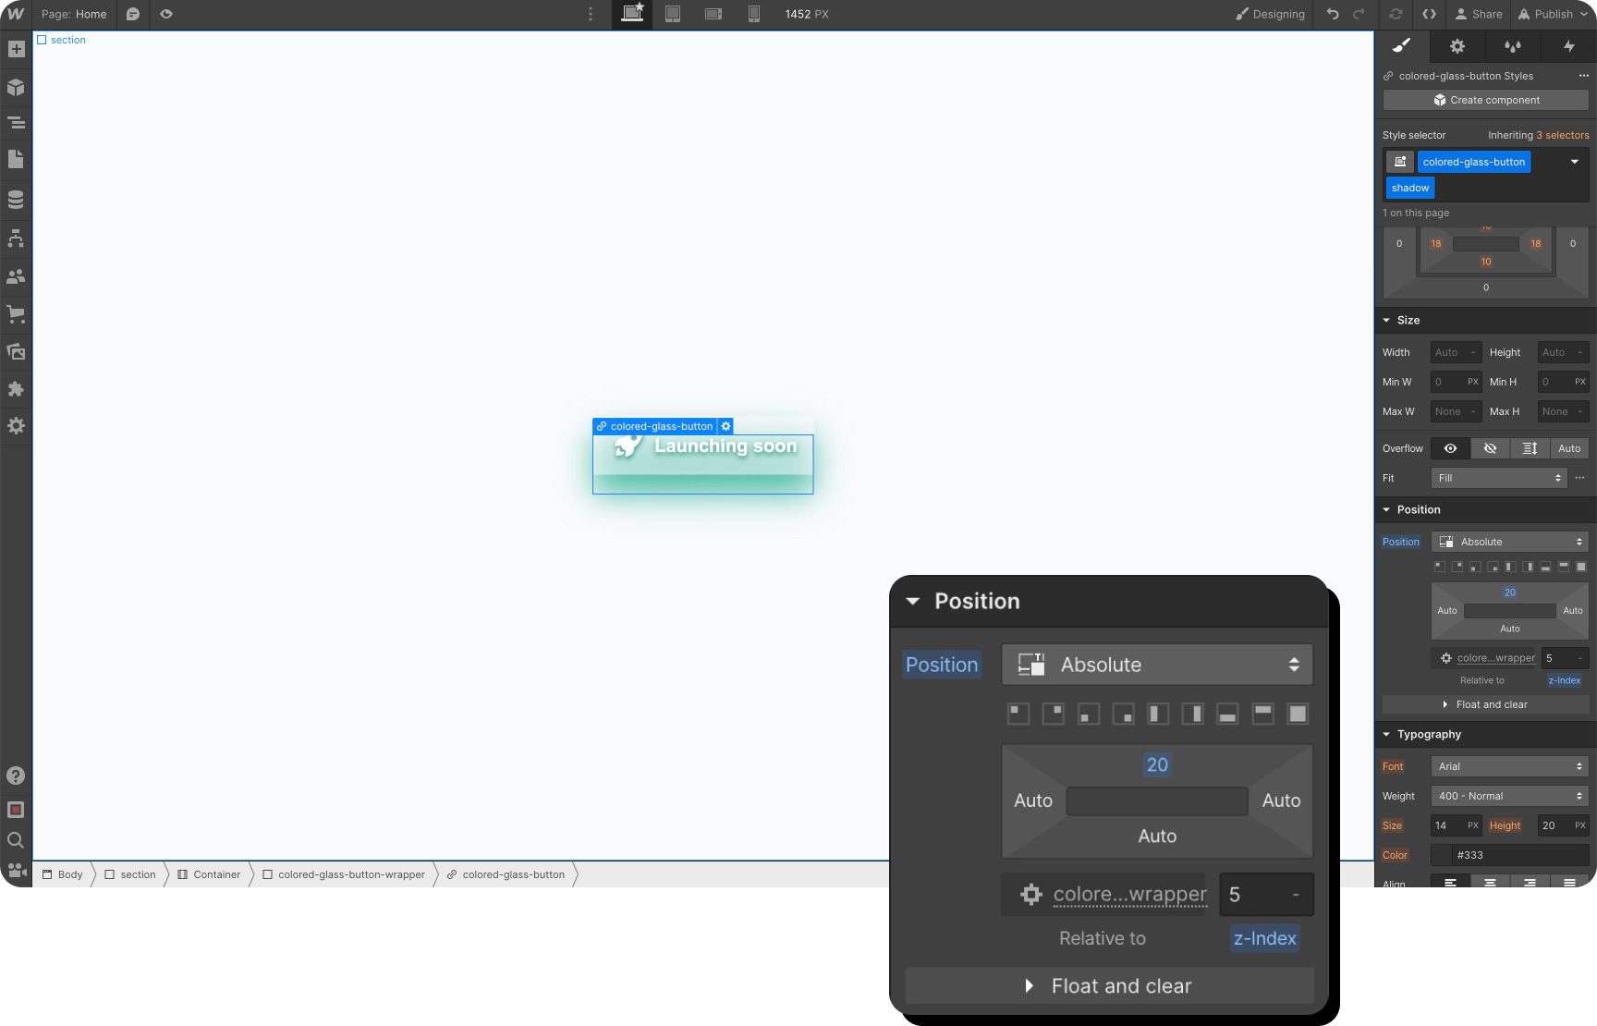Open the Position Absolute dropdown

click(1156, 664)
